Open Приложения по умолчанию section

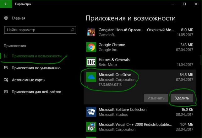[x=36, y=68]
